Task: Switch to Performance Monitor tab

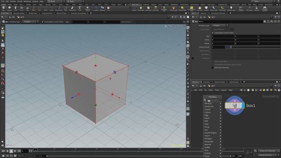Action: (x=218, y=13)
